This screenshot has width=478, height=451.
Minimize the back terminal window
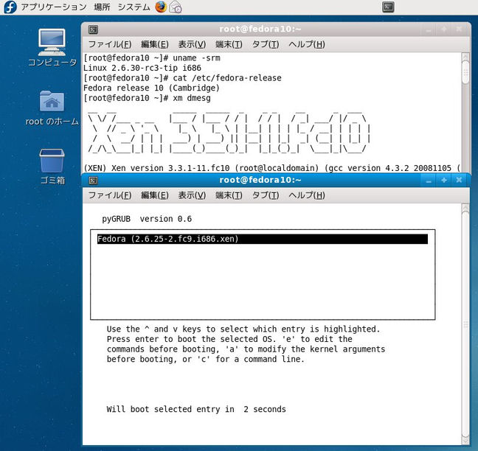click(x=429, y=29)
